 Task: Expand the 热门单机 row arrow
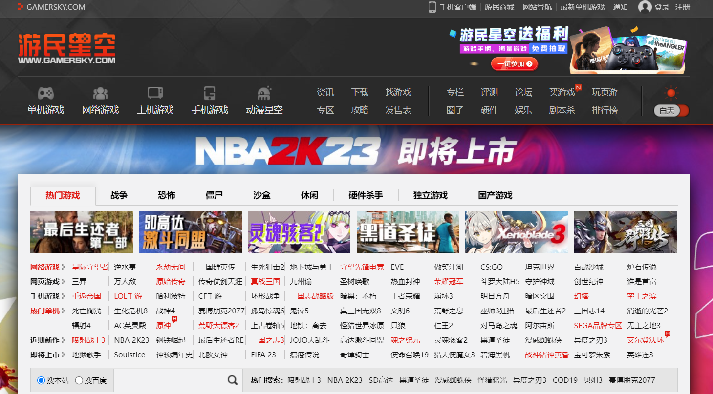63,311
